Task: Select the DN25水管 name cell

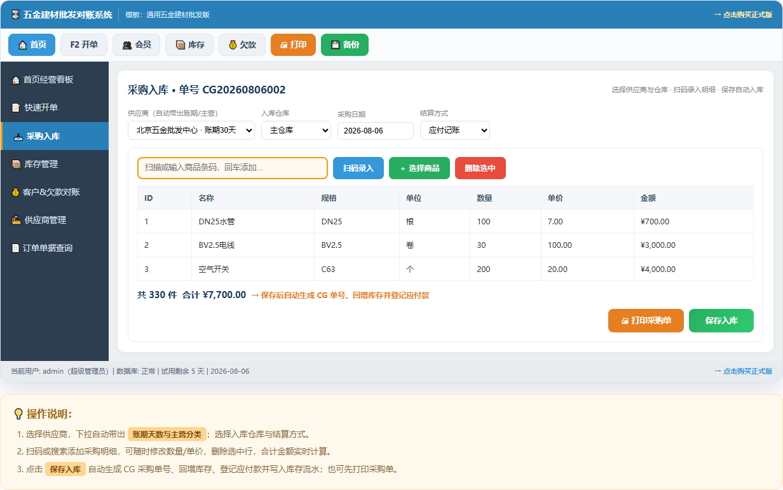Action: tap(253, 222)
